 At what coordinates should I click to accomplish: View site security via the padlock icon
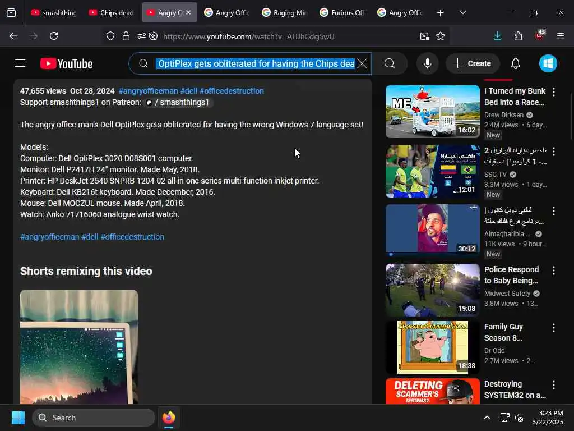126,36
